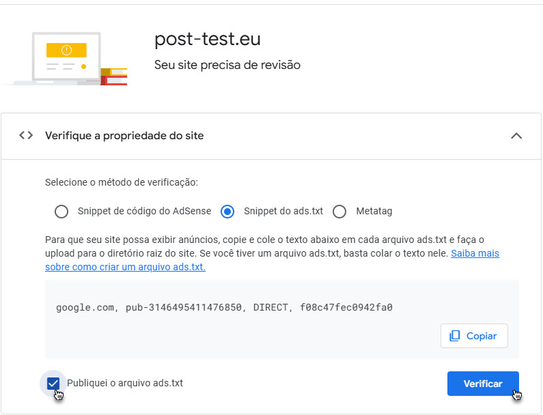The height and width of the screenshot is (415, 543).
Task: Click the yellow warning exclamation icon
Action: pos(66,51)
